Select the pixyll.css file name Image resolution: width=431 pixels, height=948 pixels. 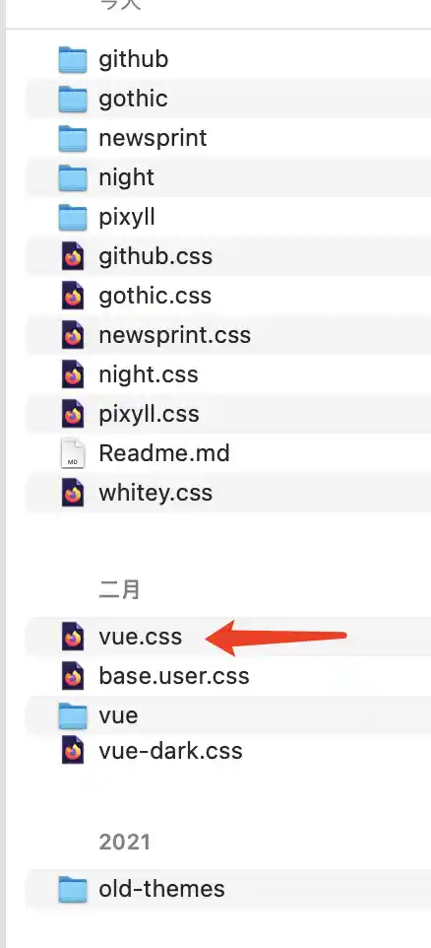pos(150,414)
